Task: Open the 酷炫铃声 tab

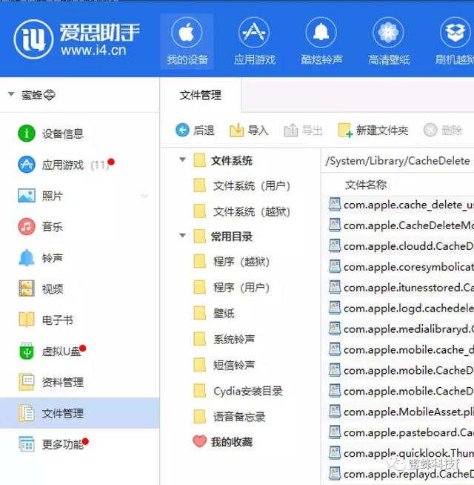Action: (x=321, y=41)
